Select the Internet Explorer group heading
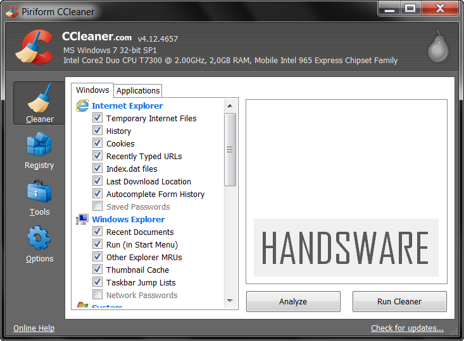 tap(127, 105)
